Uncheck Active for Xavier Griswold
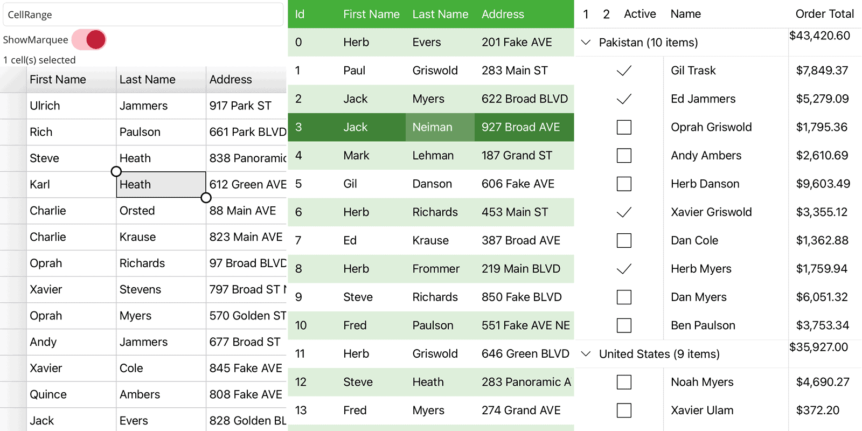The height and width of the screenshot is (431, 862). click(624, 212)
